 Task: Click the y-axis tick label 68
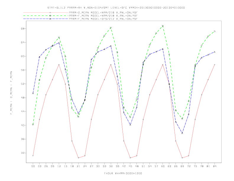(22, 28)
